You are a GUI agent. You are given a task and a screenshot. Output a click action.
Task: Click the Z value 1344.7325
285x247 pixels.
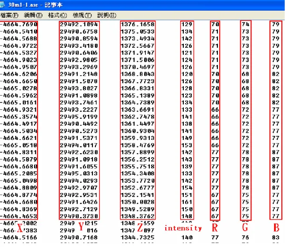137,238
